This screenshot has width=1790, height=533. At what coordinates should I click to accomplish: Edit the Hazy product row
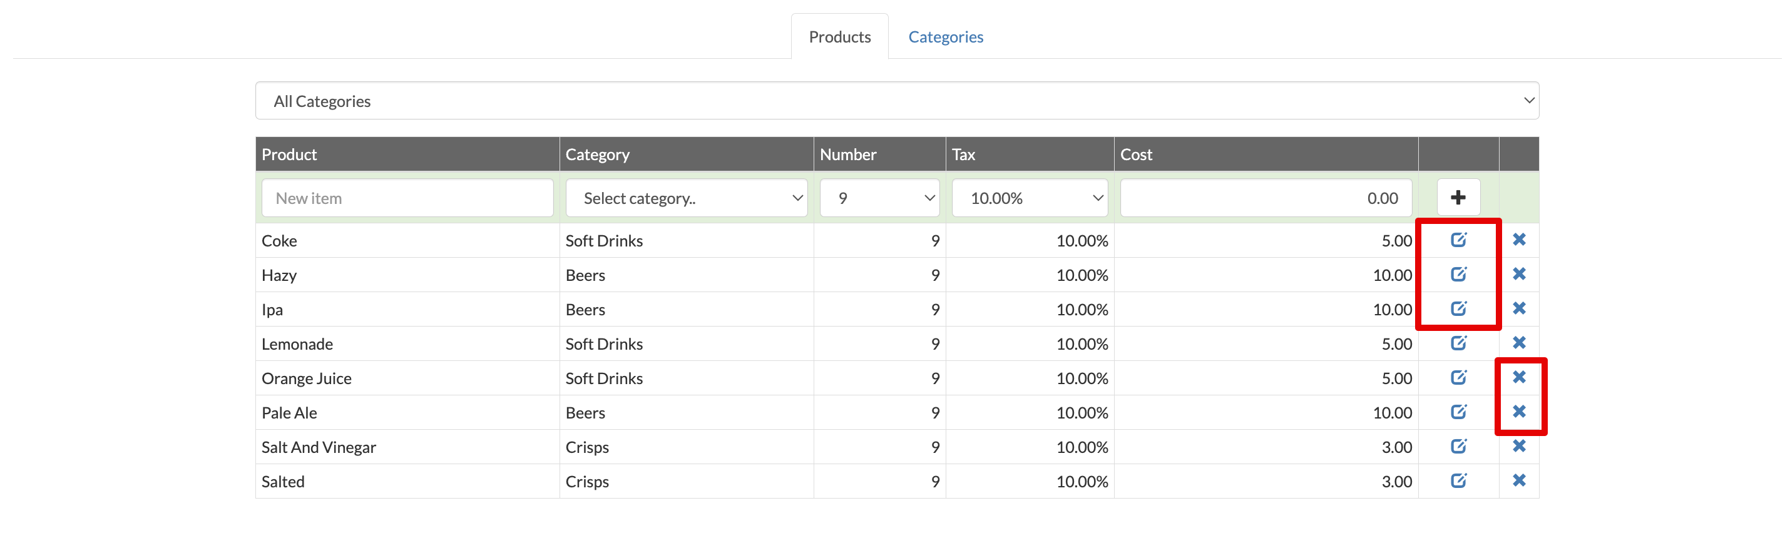(x=1458, y=275)
